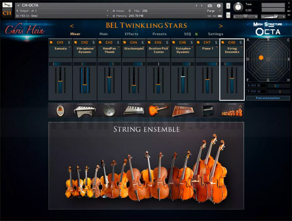Solo channel CH1
Viewport: 292px width, 221px height.
point(69,42)
